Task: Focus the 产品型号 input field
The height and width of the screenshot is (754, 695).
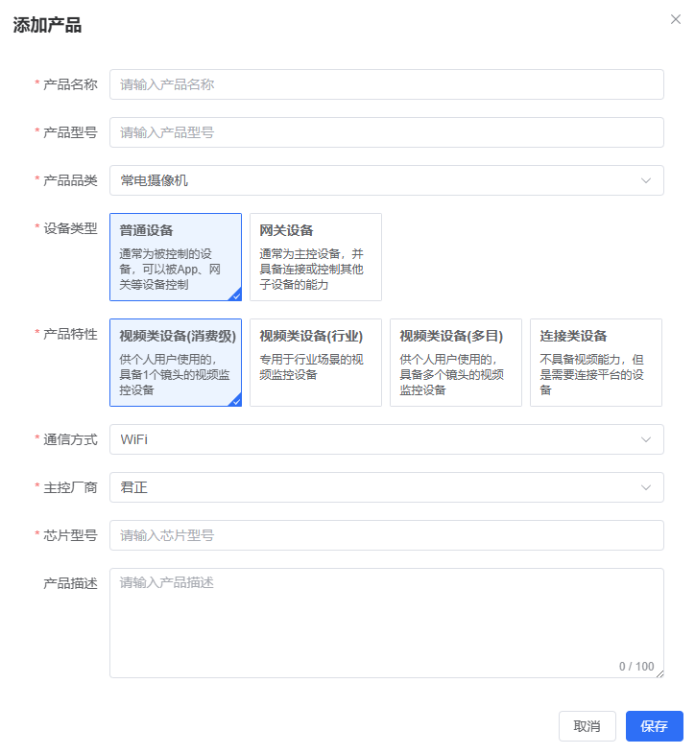Action: [x=387, y=132]
